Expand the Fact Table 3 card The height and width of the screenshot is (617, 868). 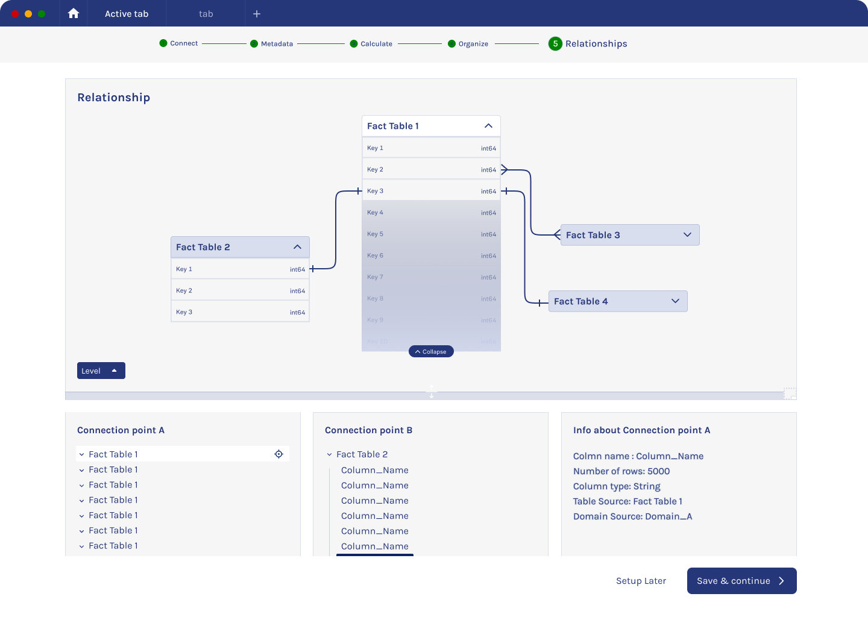pos(687,235)
